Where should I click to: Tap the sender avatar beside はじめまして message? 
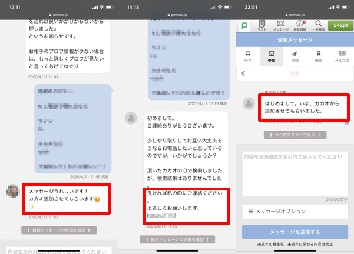249,103
